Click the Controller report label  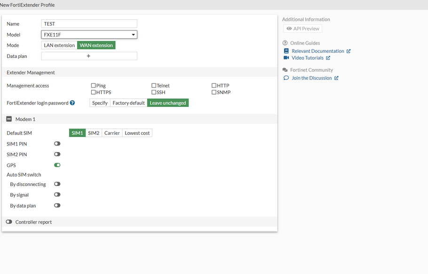click(x=33, y=222)
